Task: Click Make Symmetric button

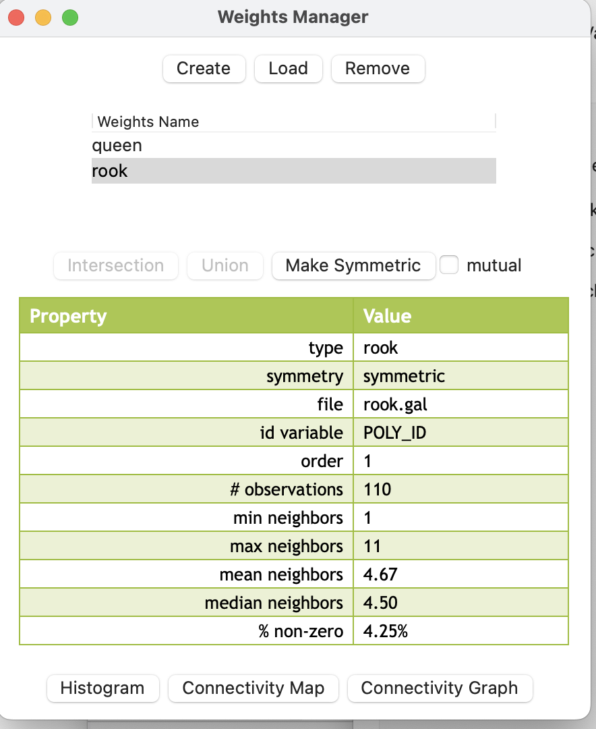Action: pyautogui.click(x=353, y=266)
